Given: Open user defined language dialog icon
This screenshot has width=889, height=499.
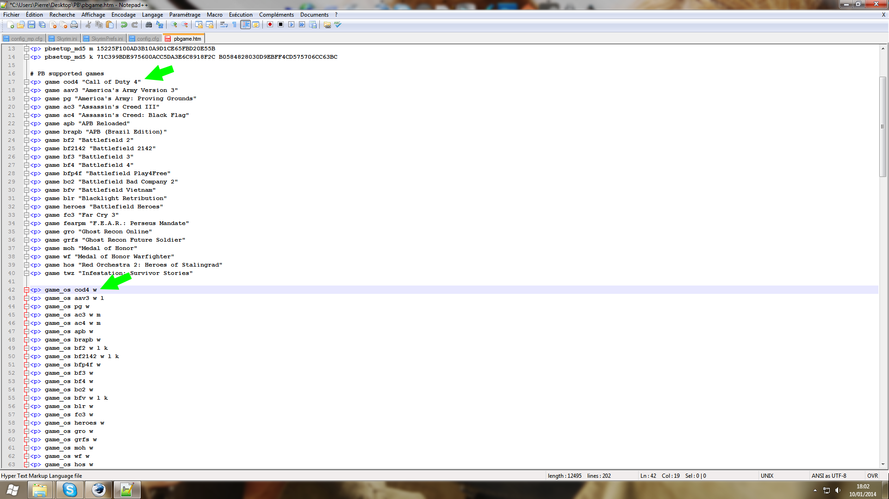Looking at the screenshot, I should click(x=255, y=25).
